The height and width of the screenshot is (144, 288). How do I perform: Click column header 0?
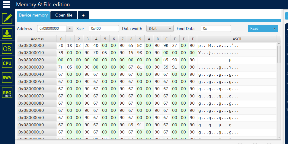[x=61, y=39]
